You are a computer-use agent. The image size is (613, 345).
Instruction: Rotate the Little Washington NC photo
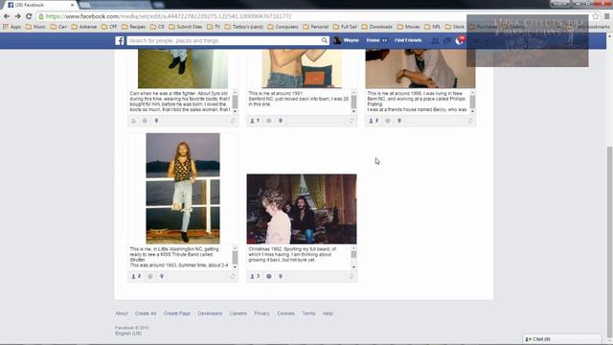(233, 277)
